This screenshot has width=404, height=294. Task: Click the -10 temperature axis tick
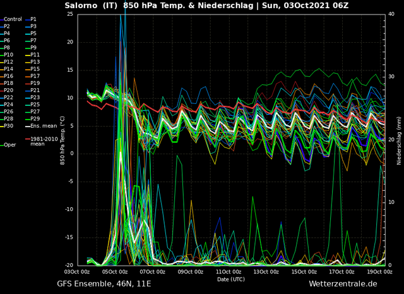click(69, 210)
